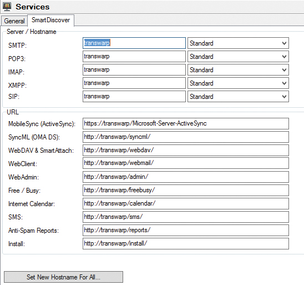Switch to the General tab
The width and height of the screenshot is (304, 285).
coord(14,21)
